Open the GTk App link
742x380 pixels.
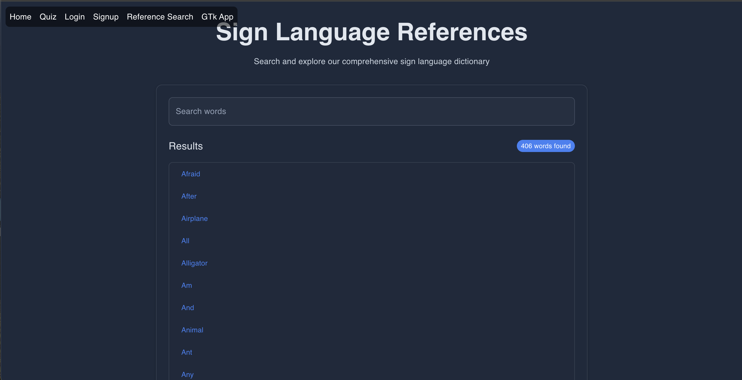tap(217, 17)
